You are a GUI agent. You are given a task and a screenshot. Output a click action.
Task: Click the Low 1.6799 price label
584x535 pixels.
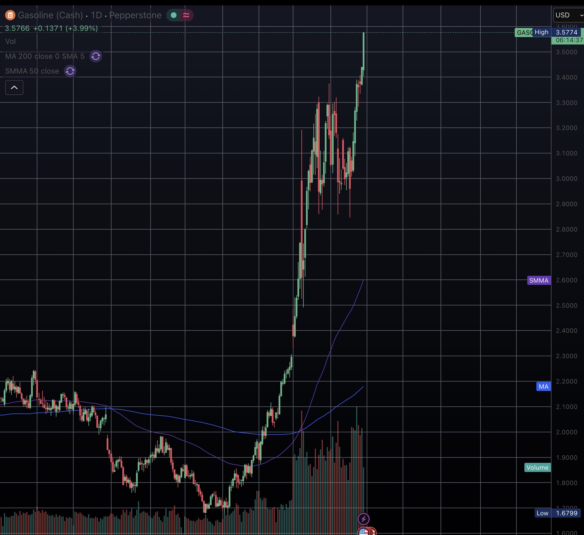(x=557, y=513)
